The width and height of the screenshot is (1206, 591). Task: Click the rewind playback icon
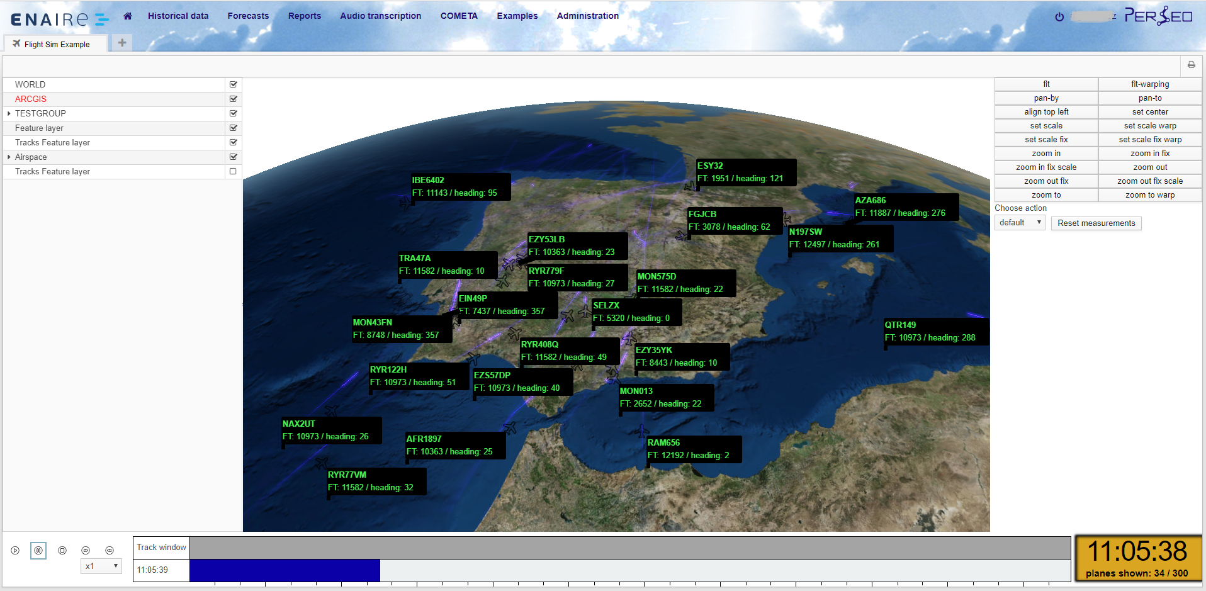[x=110, y=551]
